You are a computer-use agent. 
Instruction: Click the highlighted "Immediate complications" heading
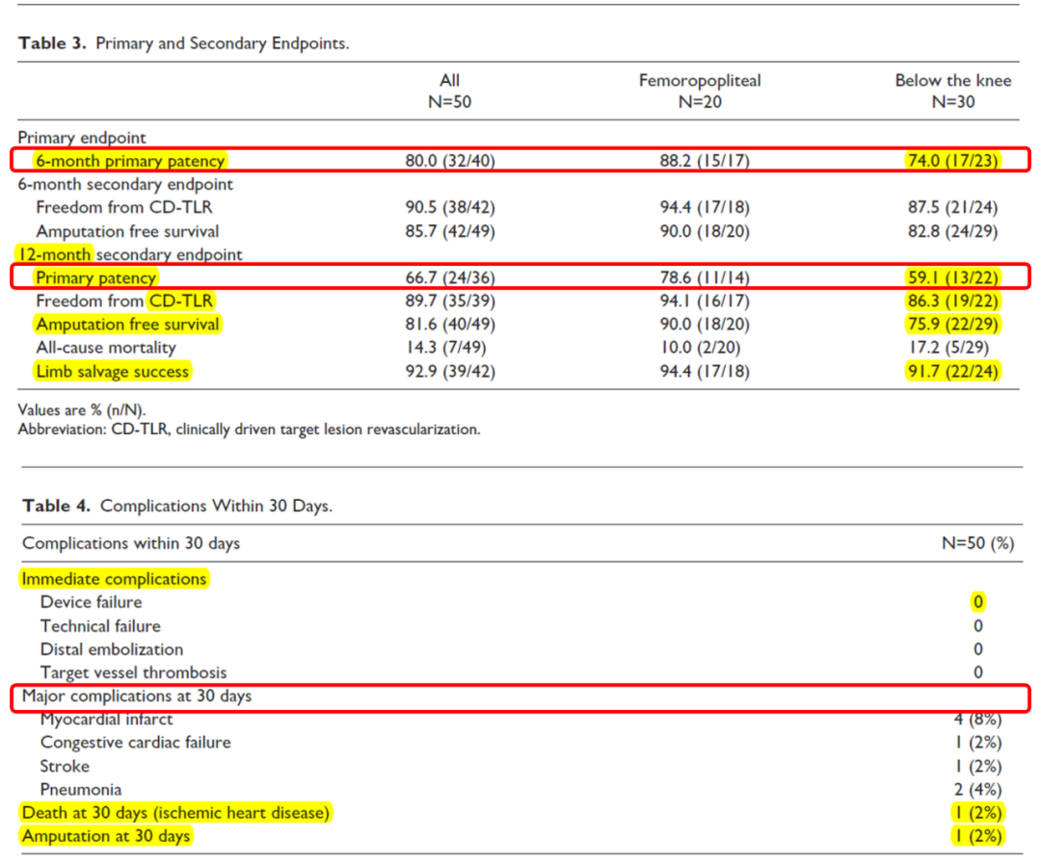point(114,579)
